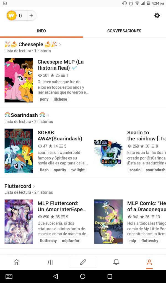
Task: Open notifications bell icon
Action: pos(116,262)
